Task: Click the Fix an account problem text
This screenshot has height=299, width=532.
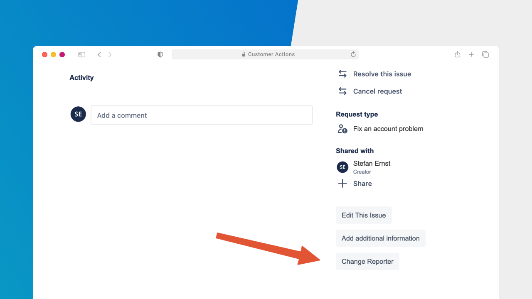Action: pyautogui.click(x=388, y=129)
